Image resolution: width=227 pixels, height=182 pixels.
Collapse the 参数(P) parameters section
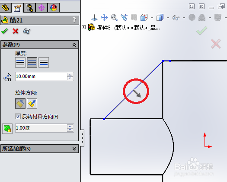tap(74, 45)
